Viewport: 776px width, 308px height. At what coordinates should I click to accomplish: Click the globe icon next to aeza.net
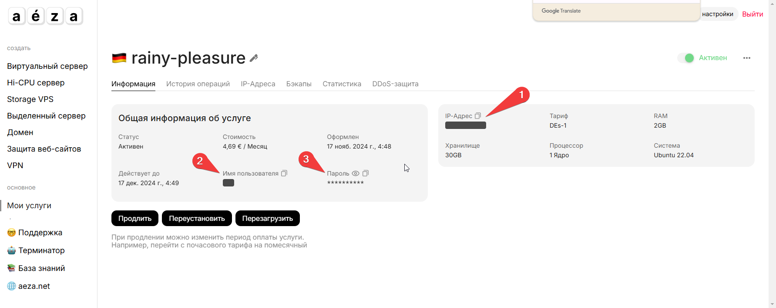click(x=11, y=286)
